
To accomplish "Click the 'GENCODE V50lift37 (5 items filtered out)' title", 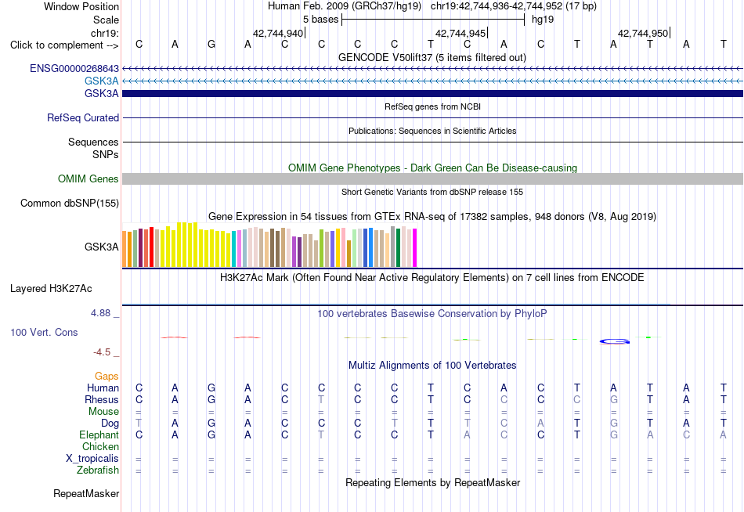I will point(432,57).
